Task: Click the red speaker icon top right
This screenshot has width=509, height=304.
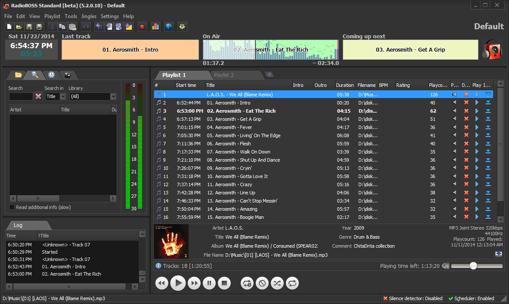Action: pyautogui.click(x=492, y=49)
